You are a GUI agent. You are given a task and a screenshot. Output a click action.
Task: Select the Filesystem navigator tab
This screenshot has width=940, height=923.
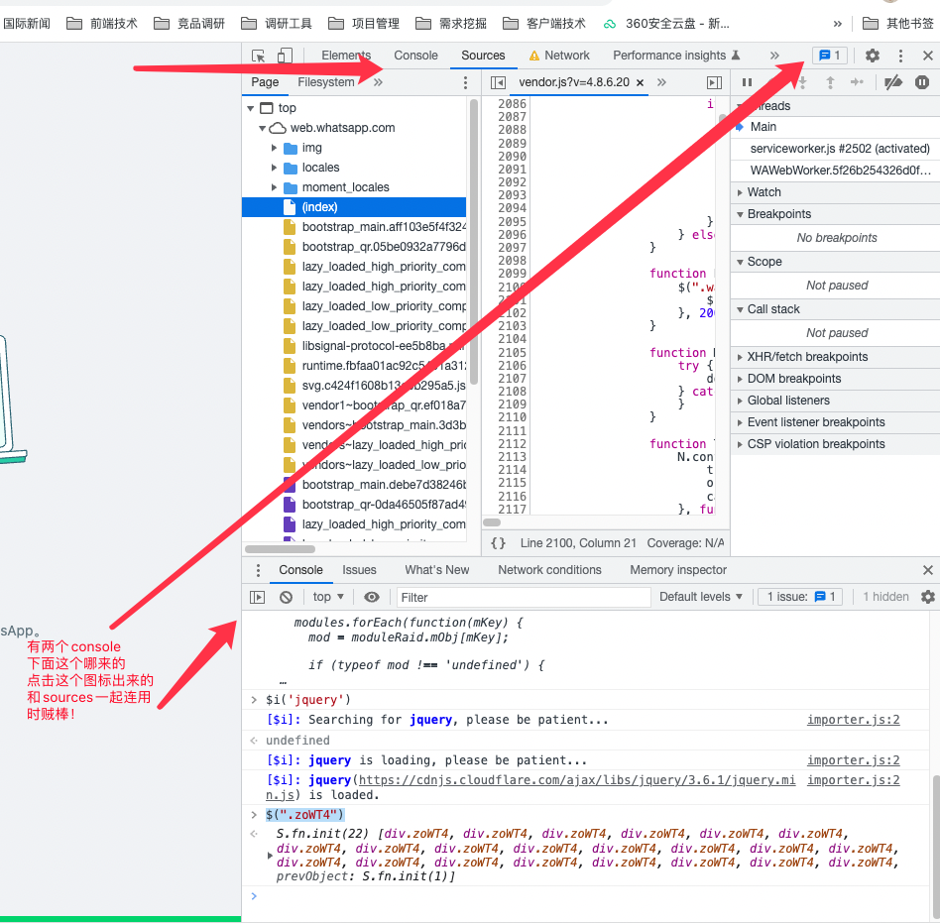(x=325, y=82)
